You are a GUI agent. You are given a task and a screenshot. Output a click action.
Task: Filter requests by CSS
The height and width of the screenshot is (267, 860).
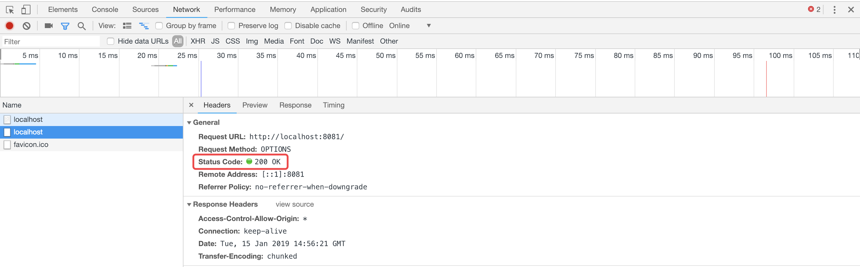tap(232, 41)
